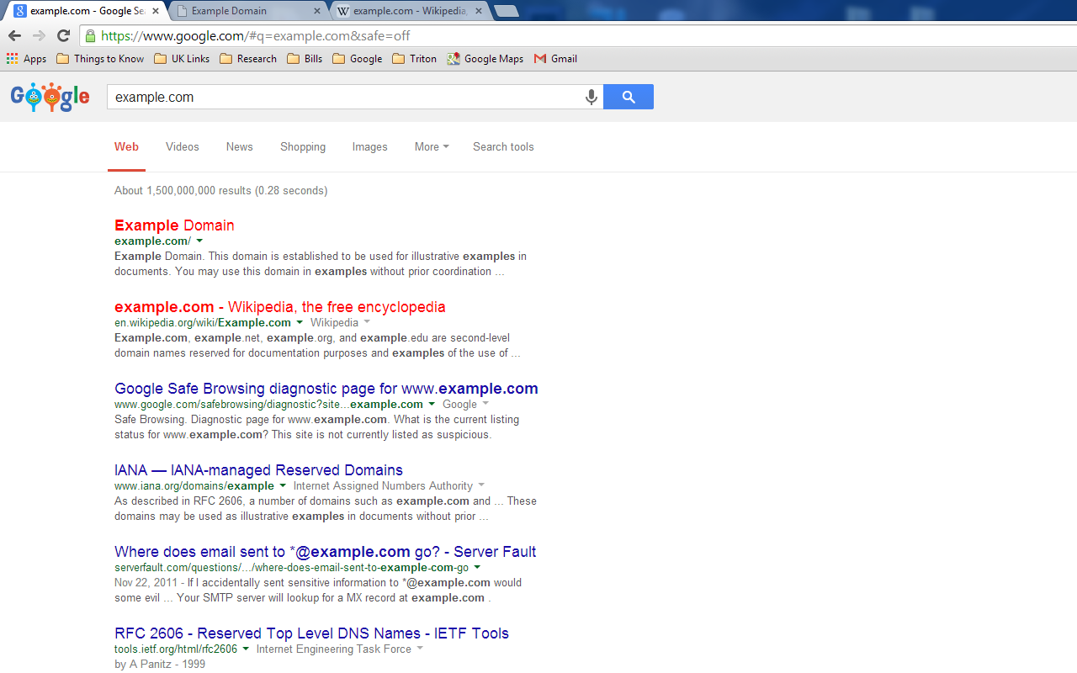Open the Triton bookmark folder
The width and height of the screenshot is (1077, 673).
coord(415,59)
